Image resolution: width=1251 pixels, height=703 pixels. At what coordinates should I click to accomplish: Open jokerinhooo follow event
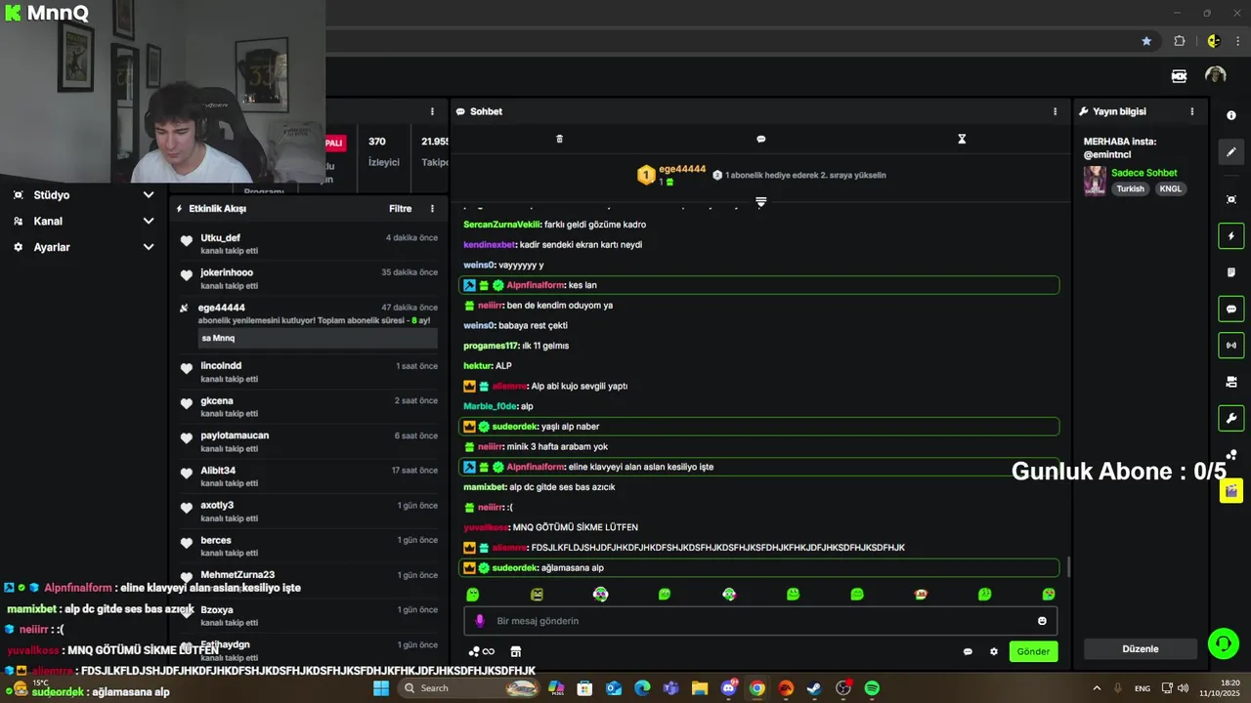309,278
